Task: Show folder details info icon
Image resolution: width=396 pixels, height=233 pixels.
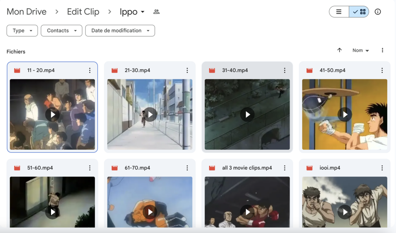Action: (x=378, y=11)
